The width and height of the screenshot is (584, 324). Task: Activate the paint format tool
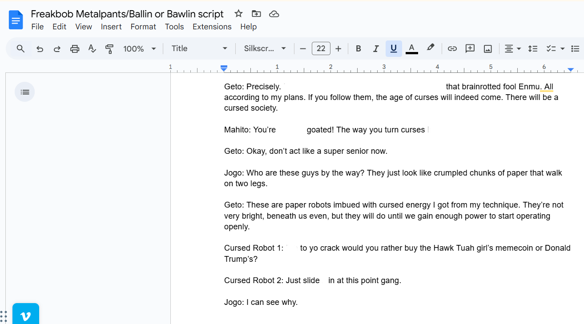[x=109, y=49]
